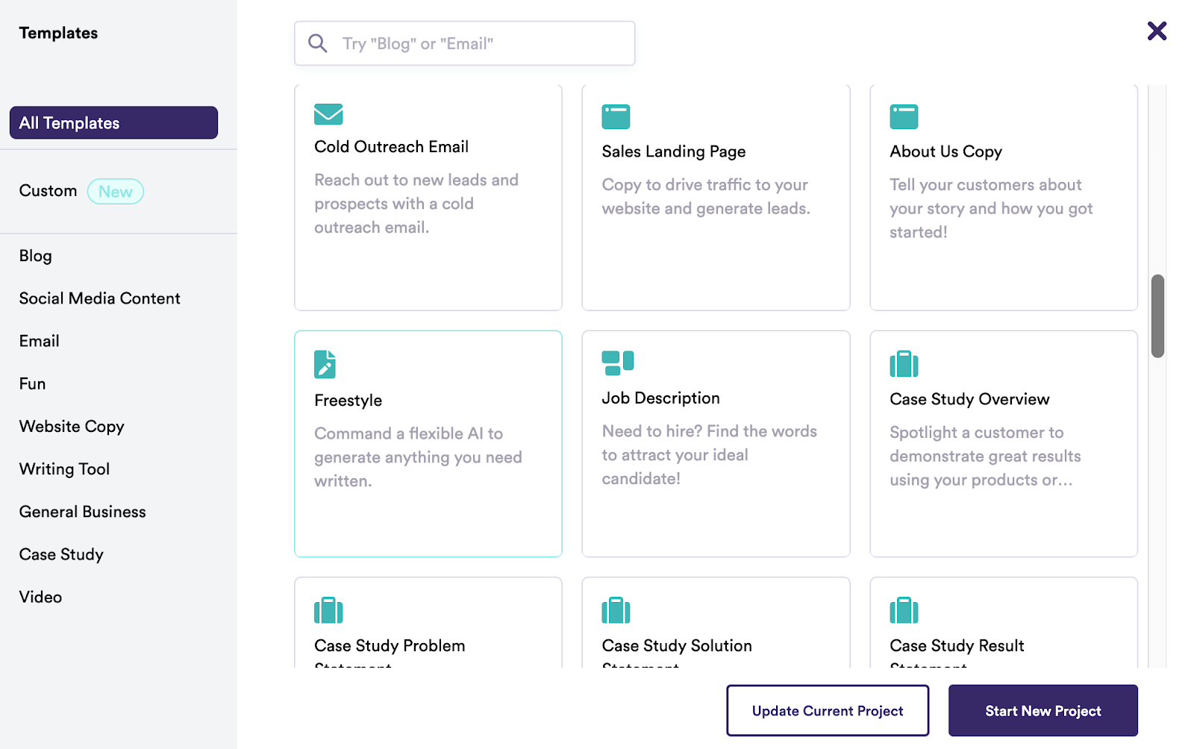Show Social Media Content templates

tap(100, 298)
